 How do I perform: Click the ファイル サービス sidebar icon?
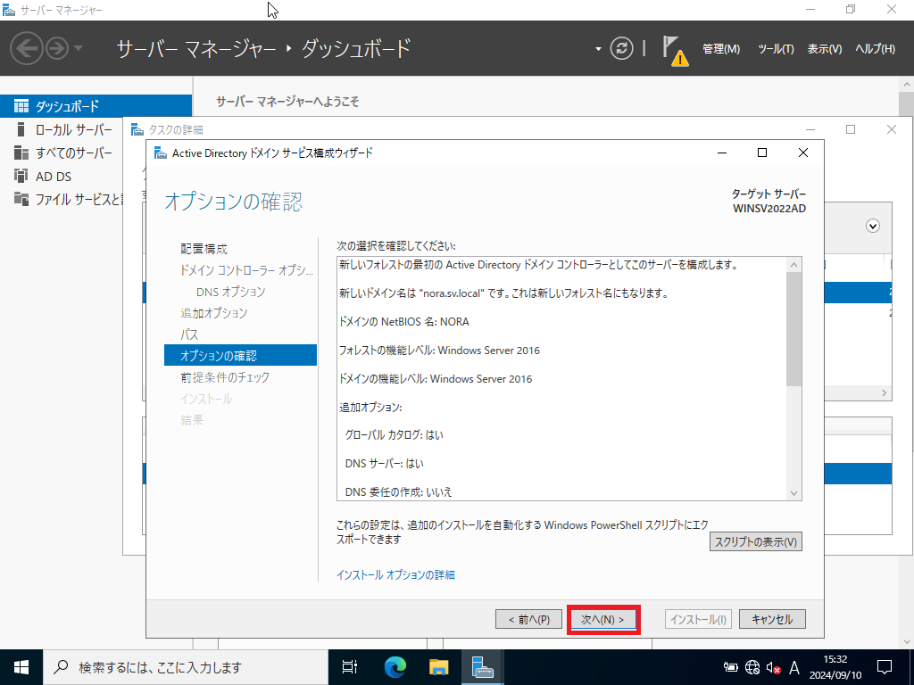click(21, 199)
